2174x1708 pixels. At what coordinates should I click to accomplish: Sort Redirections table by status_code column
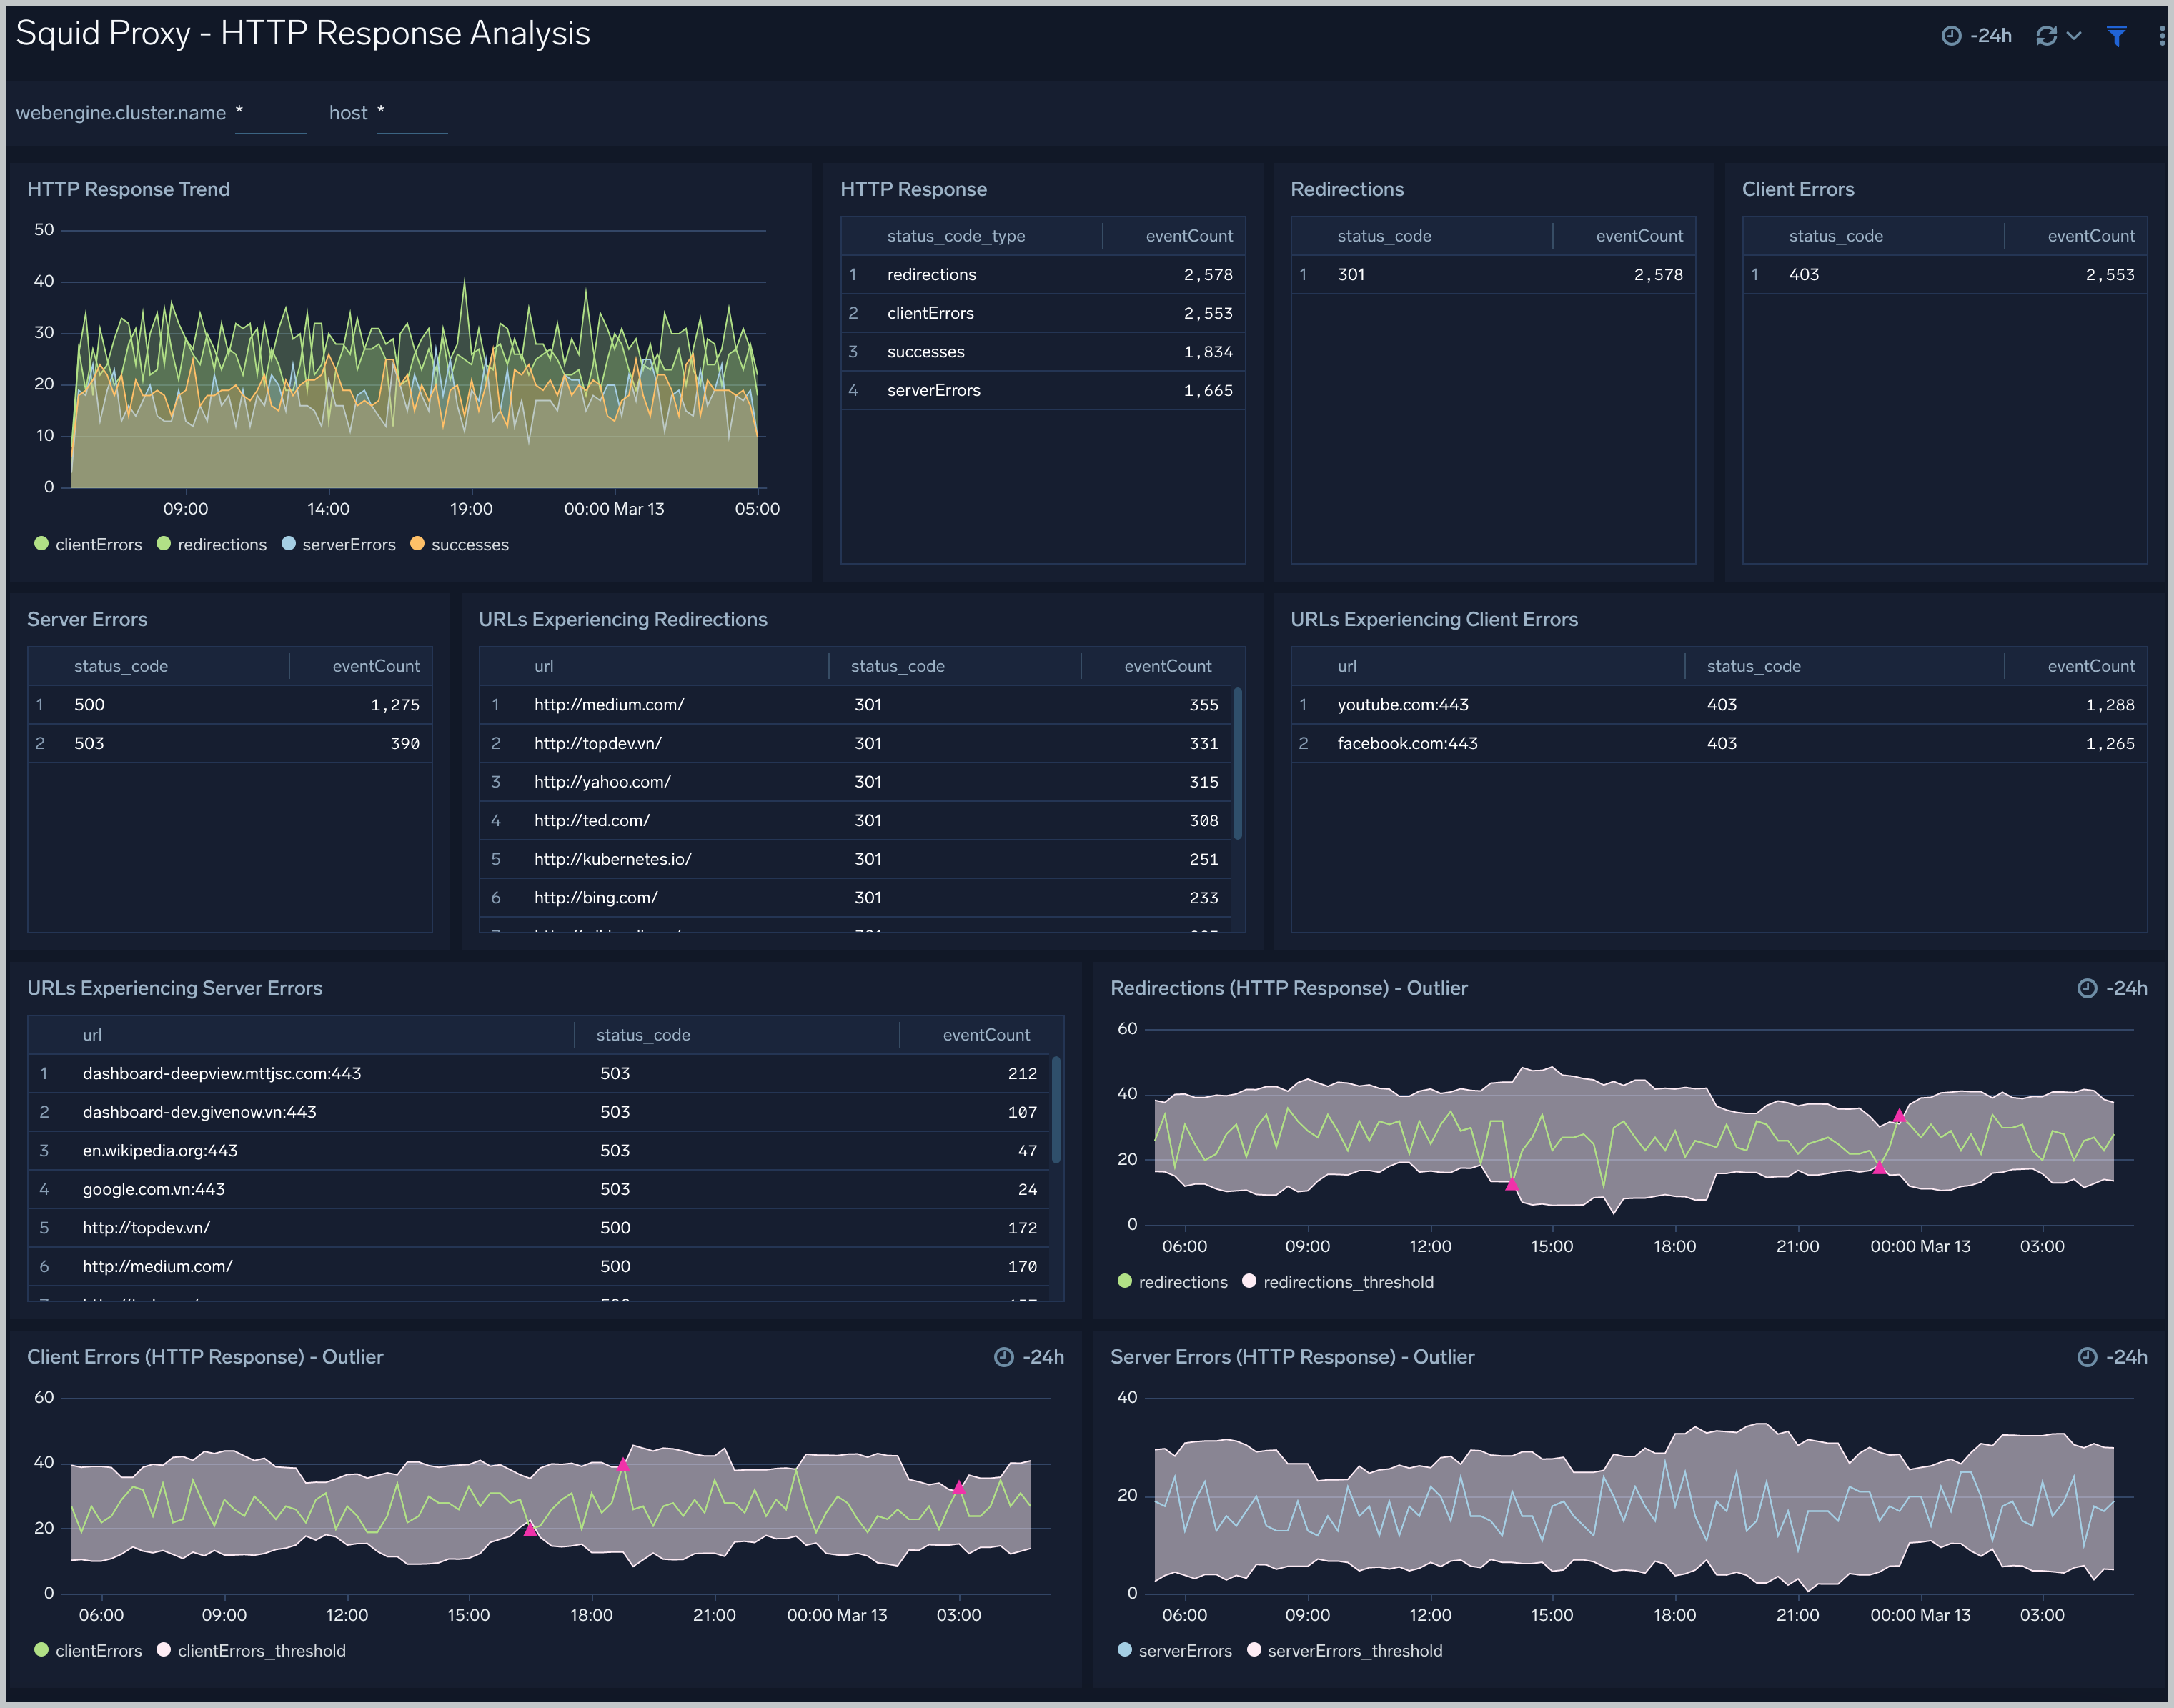coord(1384,236)
